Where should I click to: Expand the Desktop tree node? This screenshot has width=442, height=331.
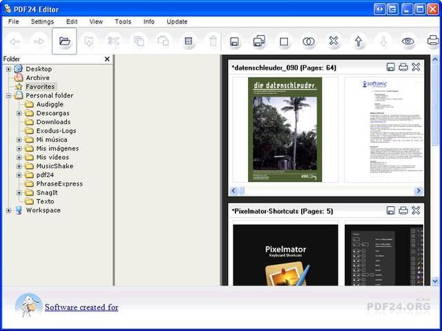click(8, 69)
